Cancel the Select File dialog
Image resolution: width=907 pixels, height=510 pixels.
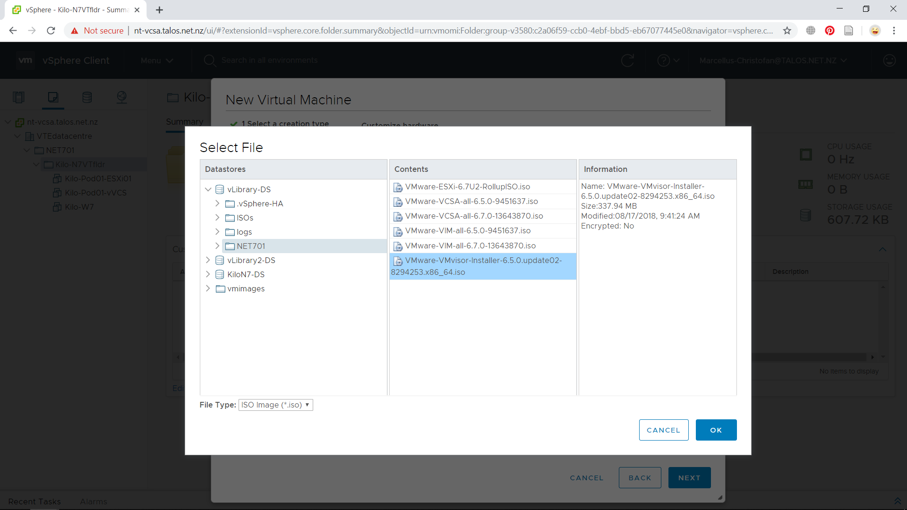(663, 430)
